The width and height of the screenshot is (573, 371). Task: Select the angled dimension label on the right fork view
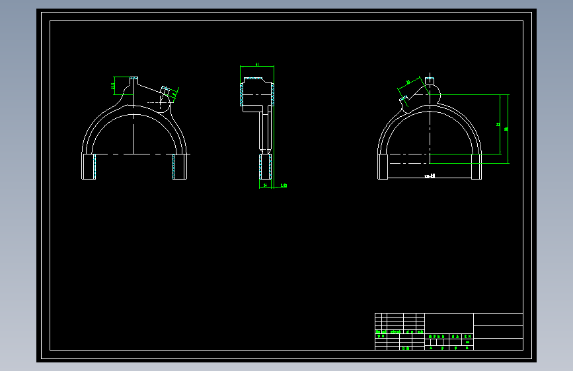(408, 82)
